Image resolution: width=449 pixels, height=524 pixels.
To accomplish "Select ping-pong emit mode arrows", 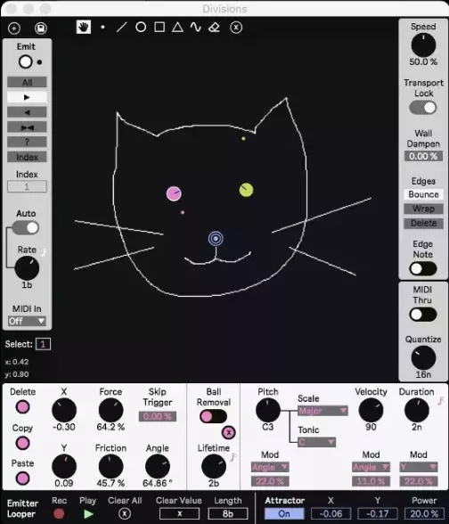I will coord(27,127).
